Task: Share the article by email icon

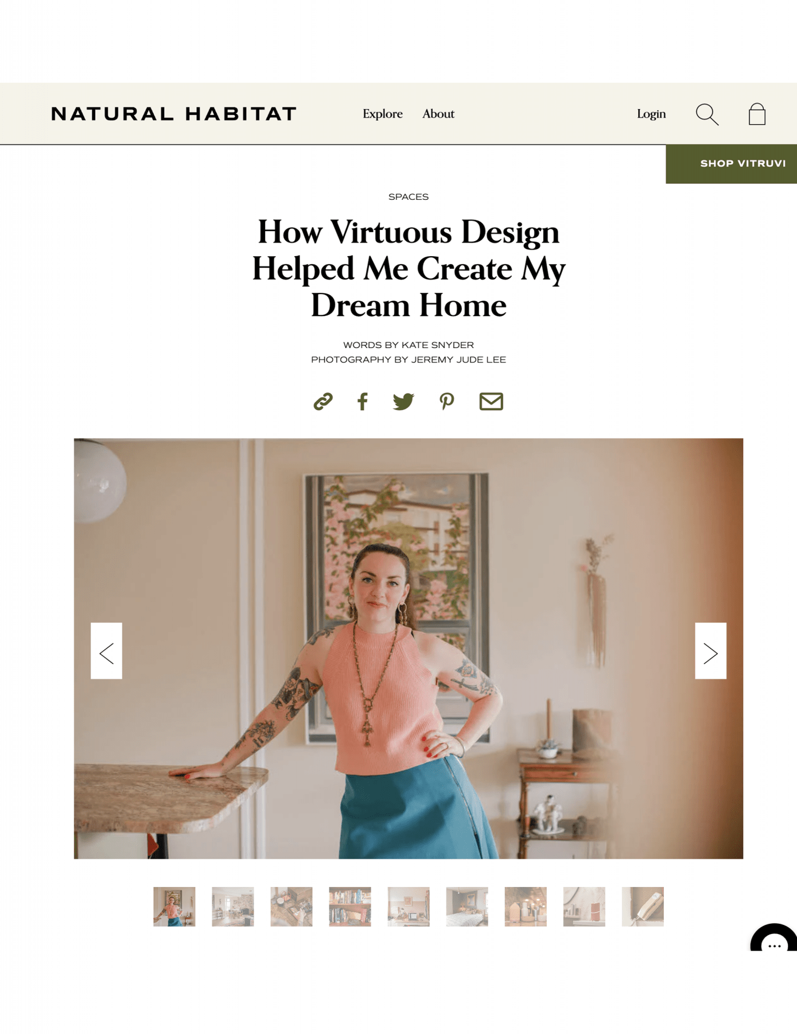Action: [491, 401]
